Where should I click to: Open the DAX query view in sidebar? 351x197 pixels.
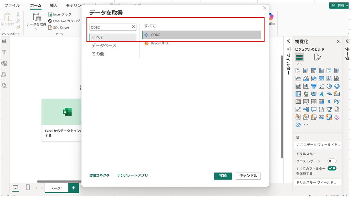click(4, 74)
